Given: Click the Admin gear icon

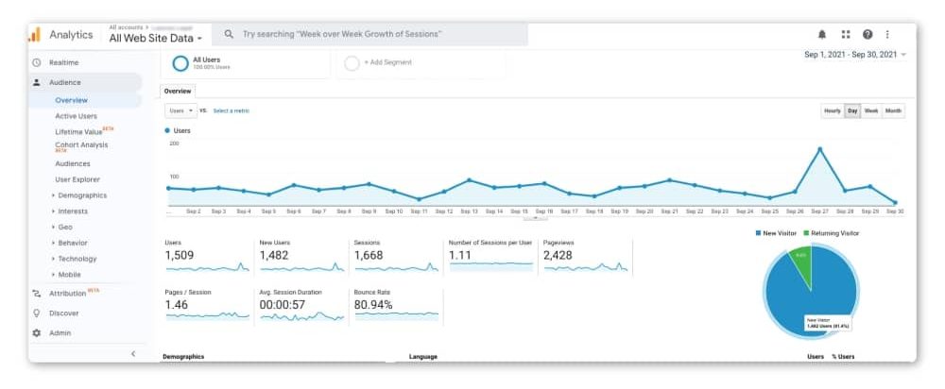Looking at the screenshot, I should (x=37, y=333).
